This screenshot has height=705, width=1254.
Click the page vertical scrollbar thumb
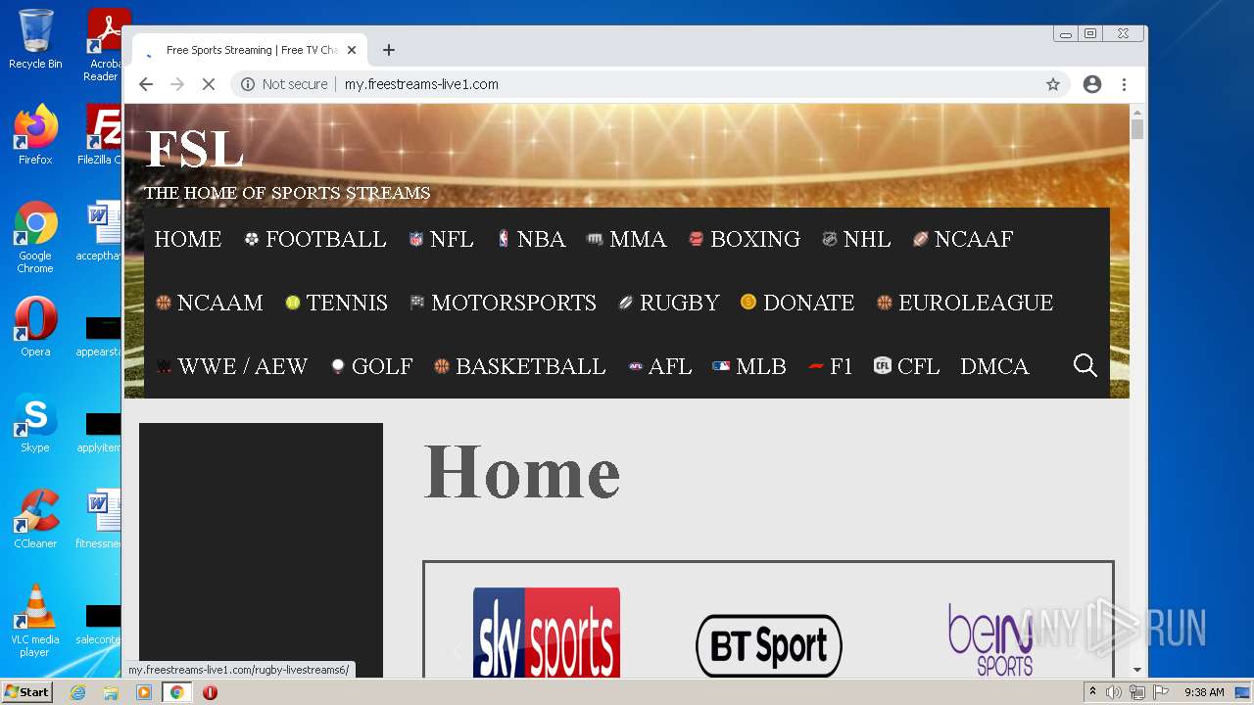coord(1137,129)
